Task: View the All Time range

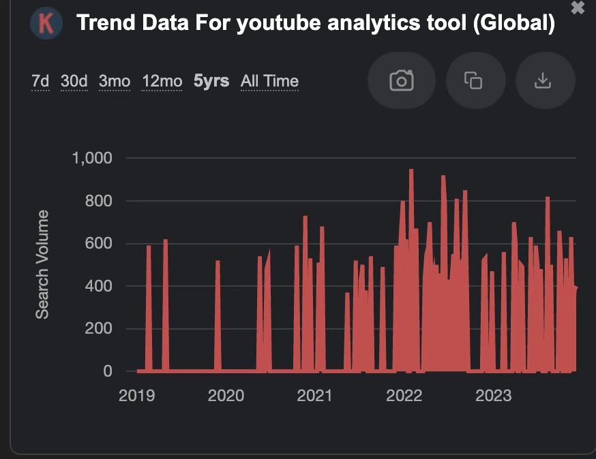Action: coord(269,81)
